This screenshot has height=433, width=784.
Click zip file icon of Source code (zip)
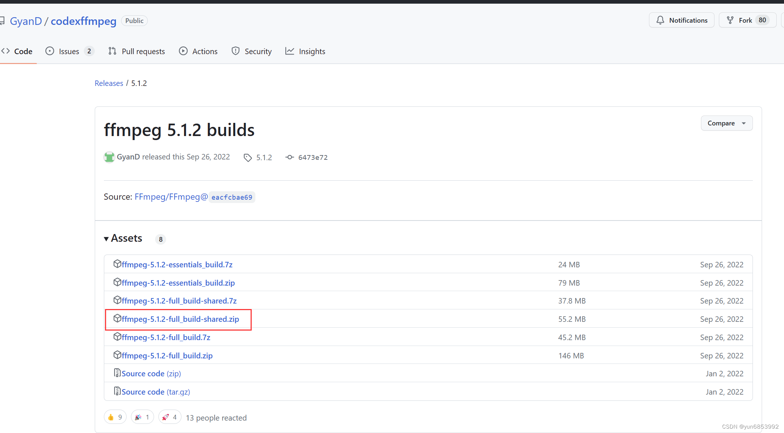117,373
